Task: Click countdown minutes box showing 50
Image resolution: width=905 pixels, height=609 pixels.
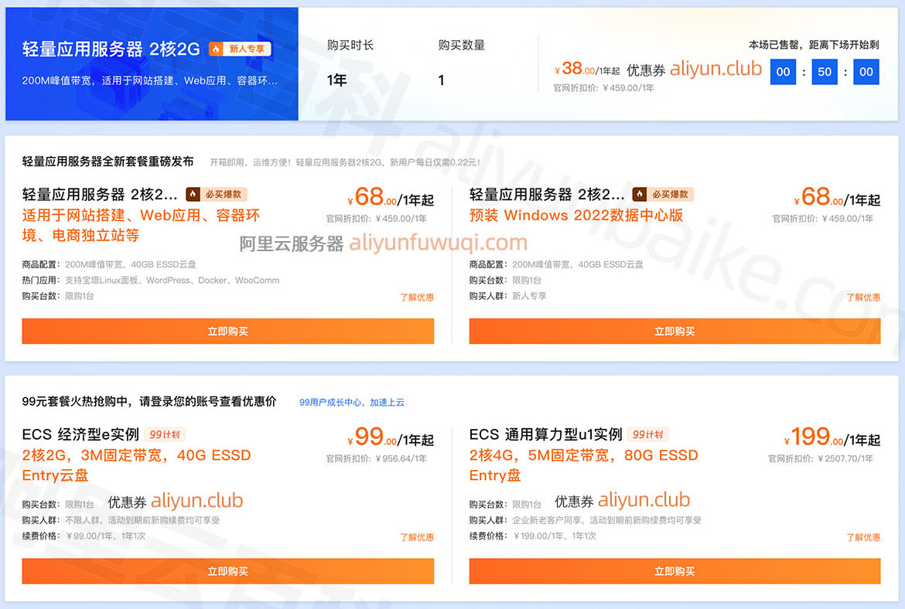Action: (825, 72)
